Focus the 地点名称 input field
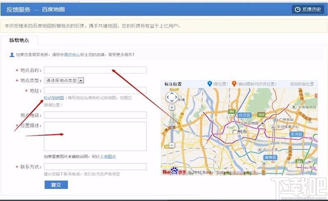328x201 pixels. (x=95, y=70)
